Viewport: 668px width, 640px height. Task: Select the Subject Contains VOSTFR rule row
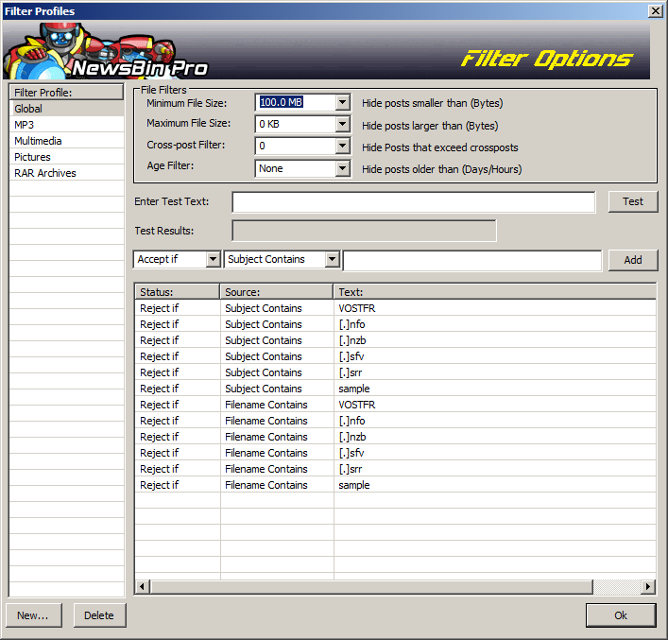tap(395, 308)
